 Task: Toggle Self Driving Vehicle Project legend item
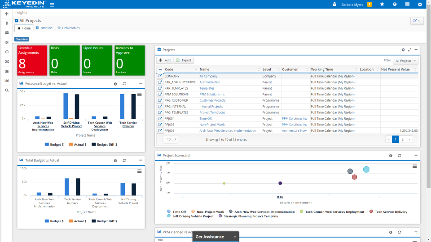[x=190, y=216]
